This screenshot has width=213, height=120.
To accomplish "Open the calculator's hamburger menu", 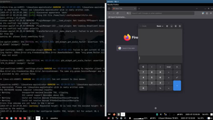I will tap(167, 26).
